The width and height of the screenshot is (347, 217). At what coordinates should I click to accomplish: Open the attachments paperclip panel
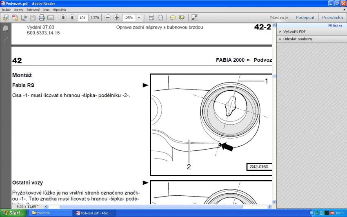coord(5,40)
